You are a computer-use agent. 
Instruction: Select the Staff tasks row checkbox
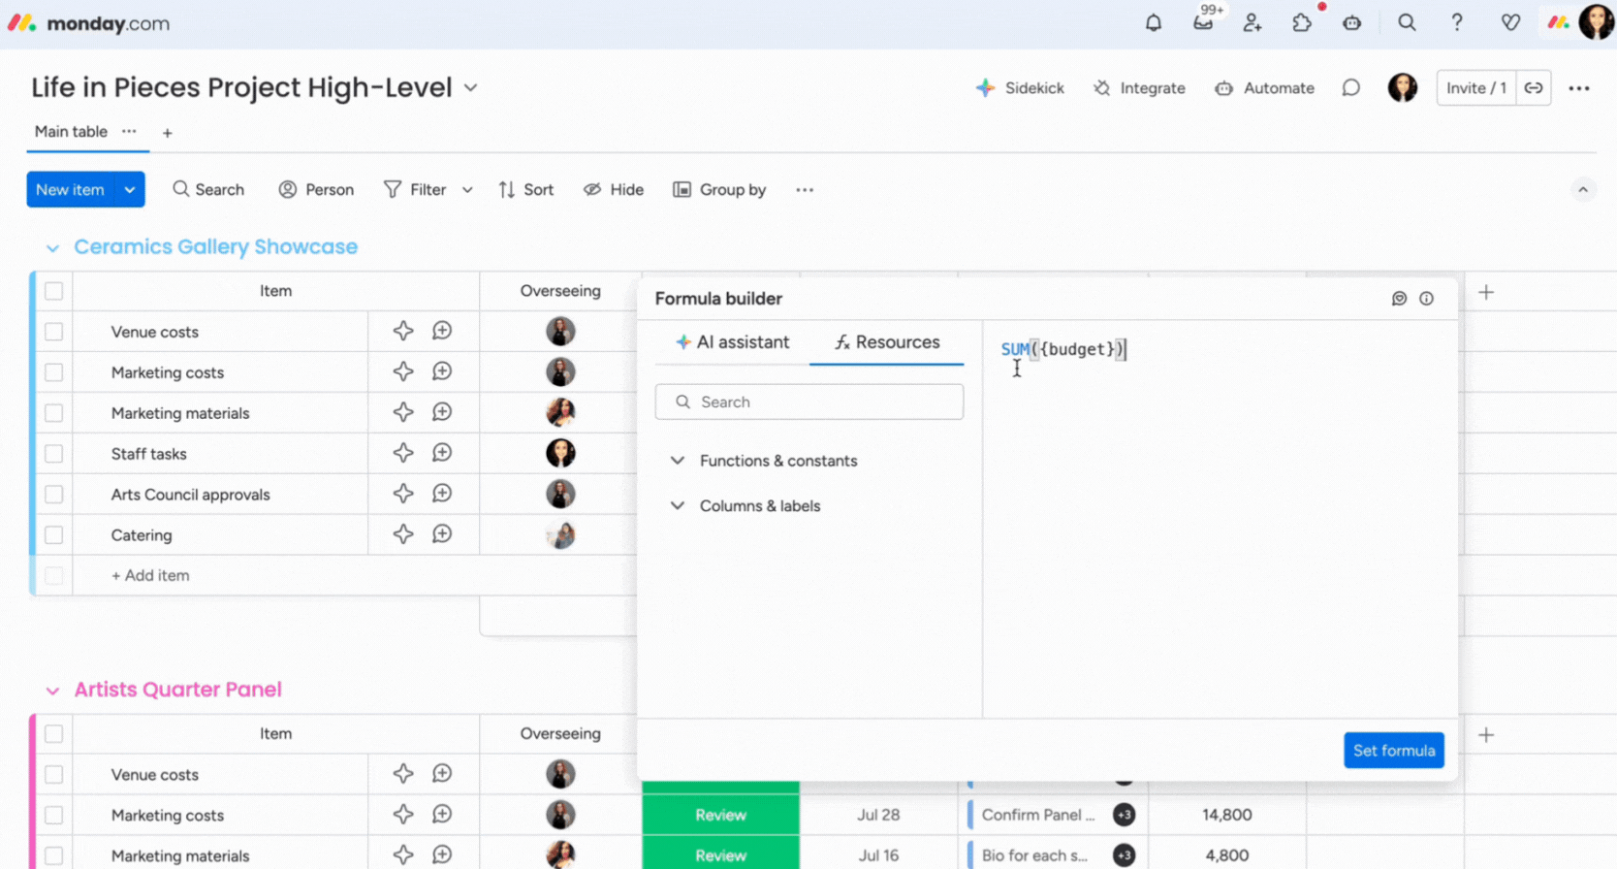point(54,454)
